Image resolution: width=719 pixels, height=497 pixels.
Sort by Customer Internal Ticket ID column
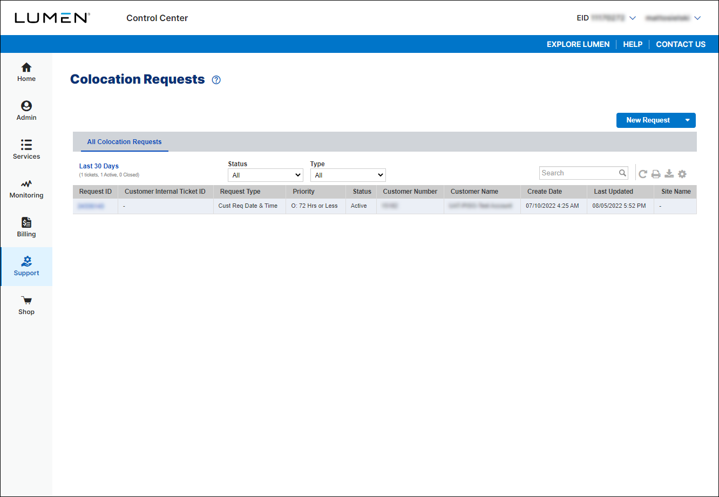[x=165, y=192]
